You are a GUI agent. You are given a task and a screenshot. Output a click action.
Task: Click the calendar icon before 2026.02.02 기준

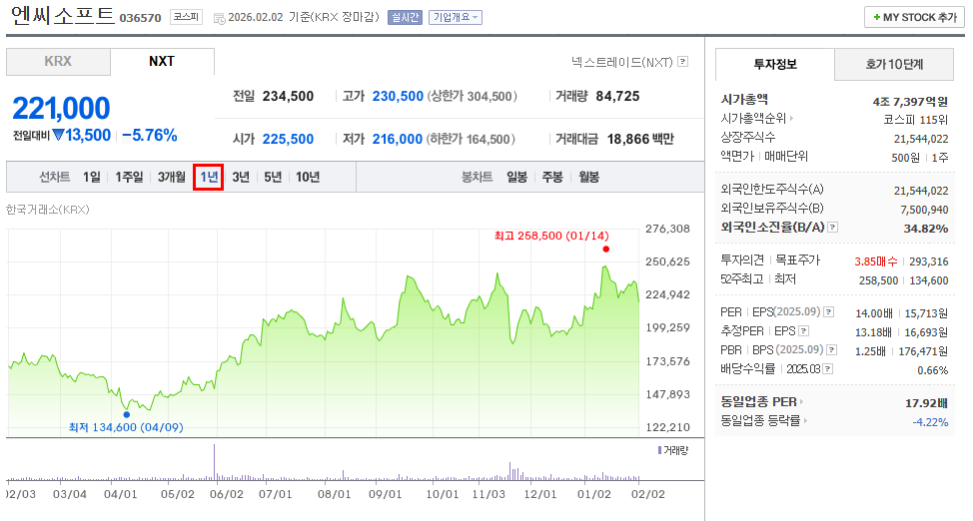(x=219, y=19)
